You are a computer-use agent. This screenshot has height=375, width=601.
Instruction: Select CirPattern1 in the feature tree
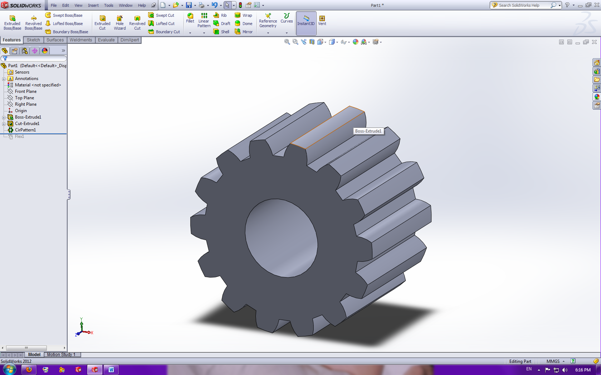click(x=25, y=130)
